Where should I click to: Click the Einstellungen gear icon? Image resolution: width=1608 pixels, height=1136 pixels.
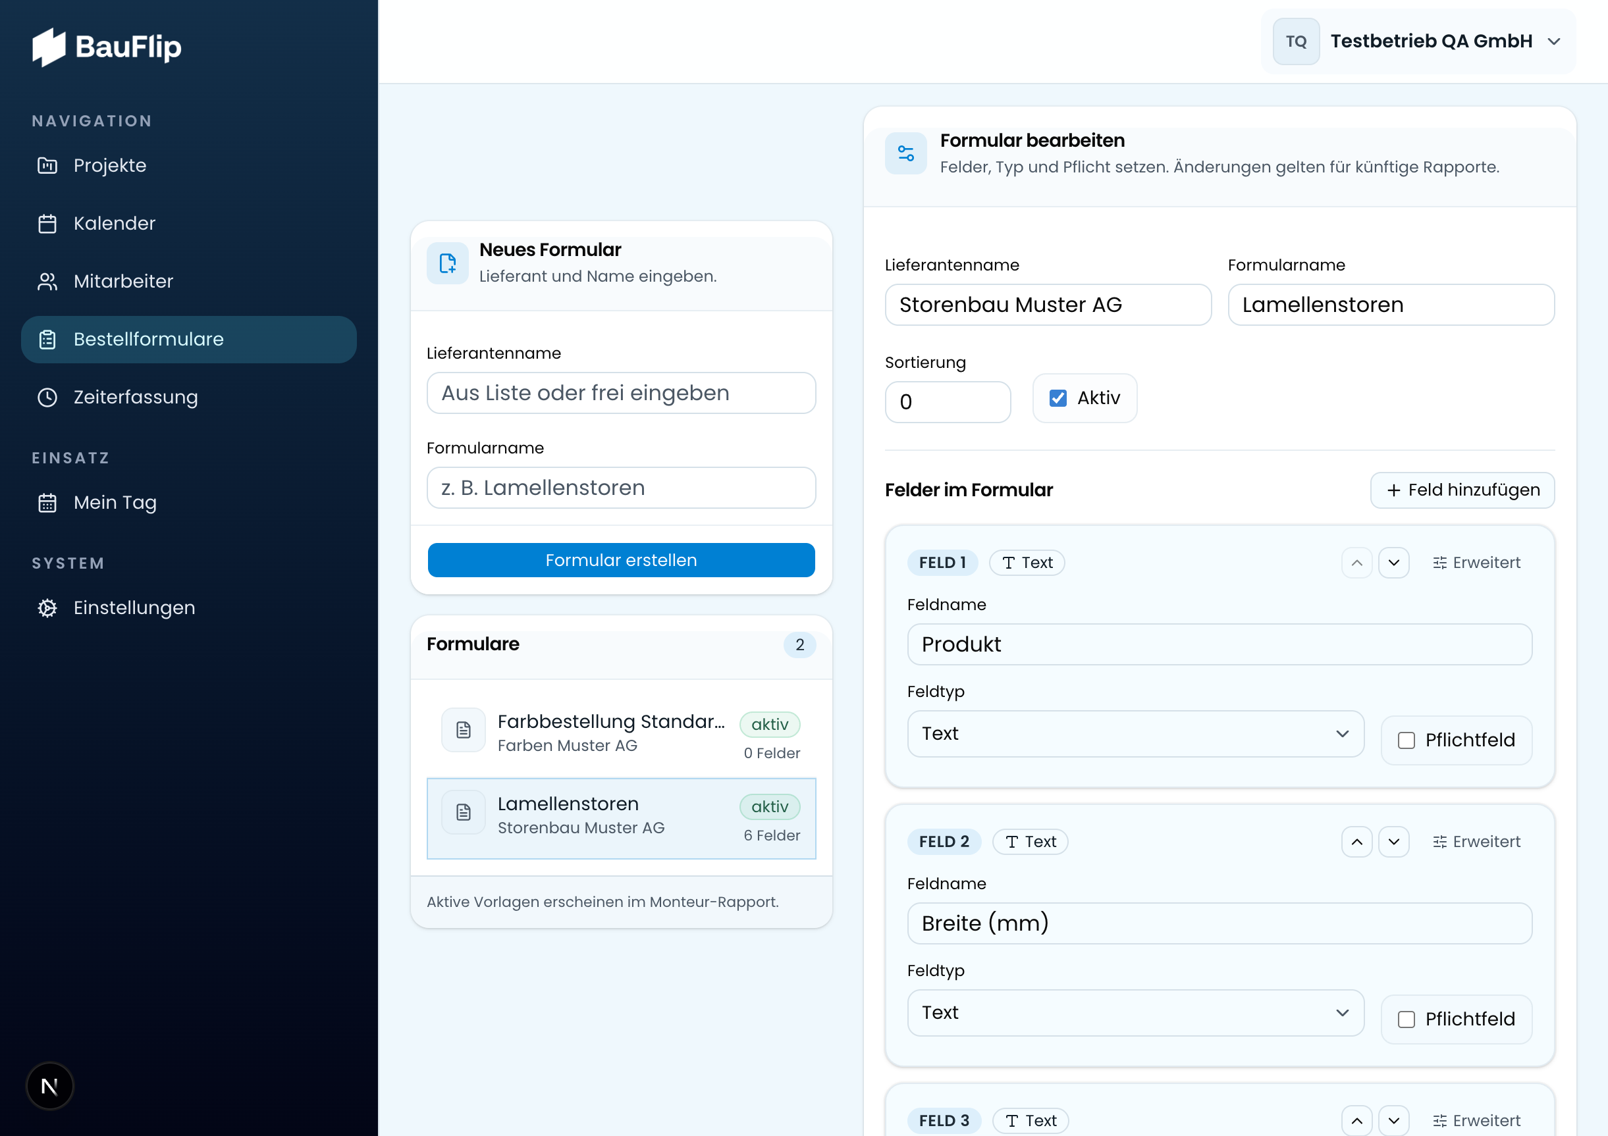(47, 607)
